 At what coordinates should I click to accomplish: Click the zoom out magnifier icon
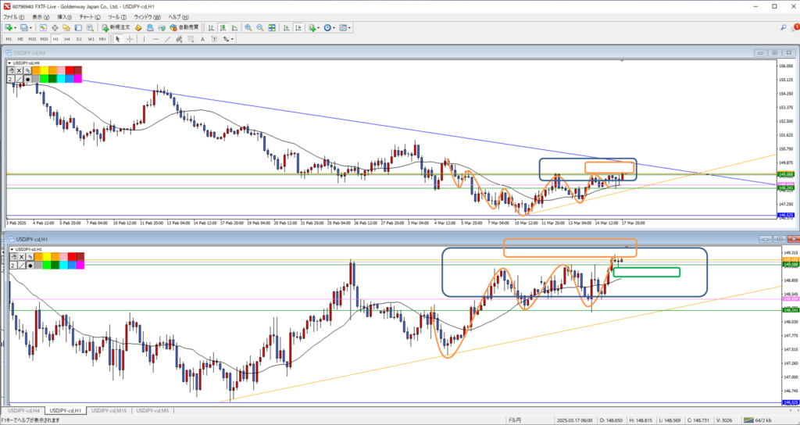pos(259,27)
